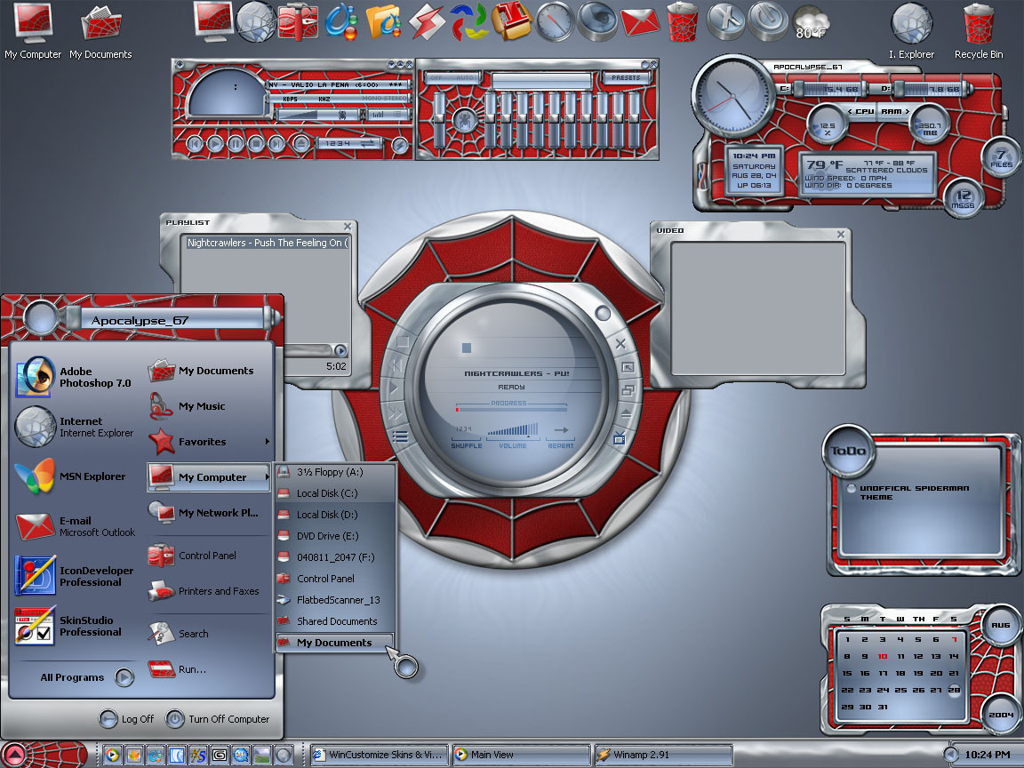Toggle Shuffle on the round player
The image size is (1024, 768).
[x=467, y=437]
